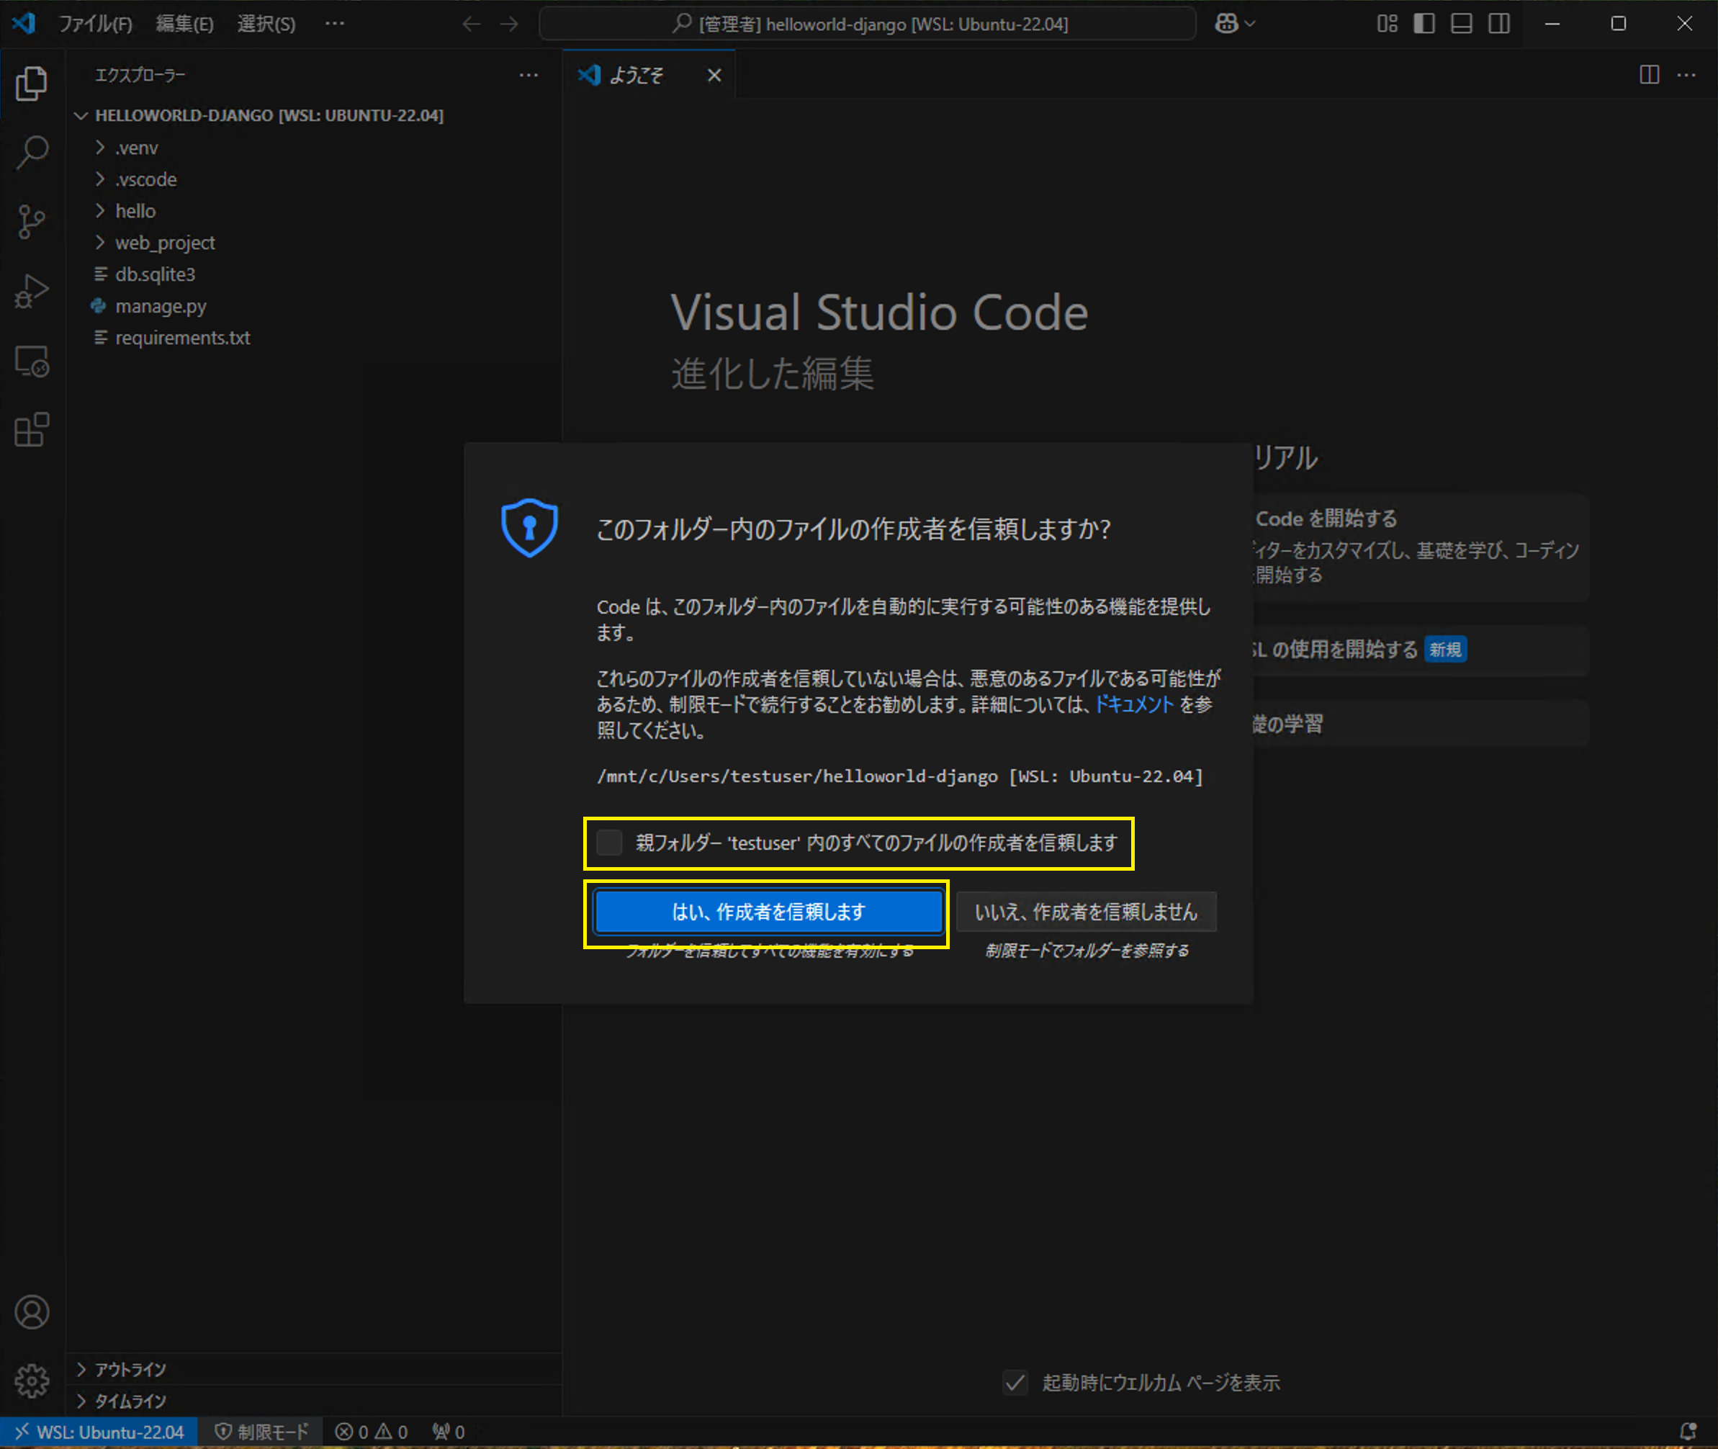
Task: Open Run and Debug view icon
Action: pyautogui.click(x=31, y=291)
